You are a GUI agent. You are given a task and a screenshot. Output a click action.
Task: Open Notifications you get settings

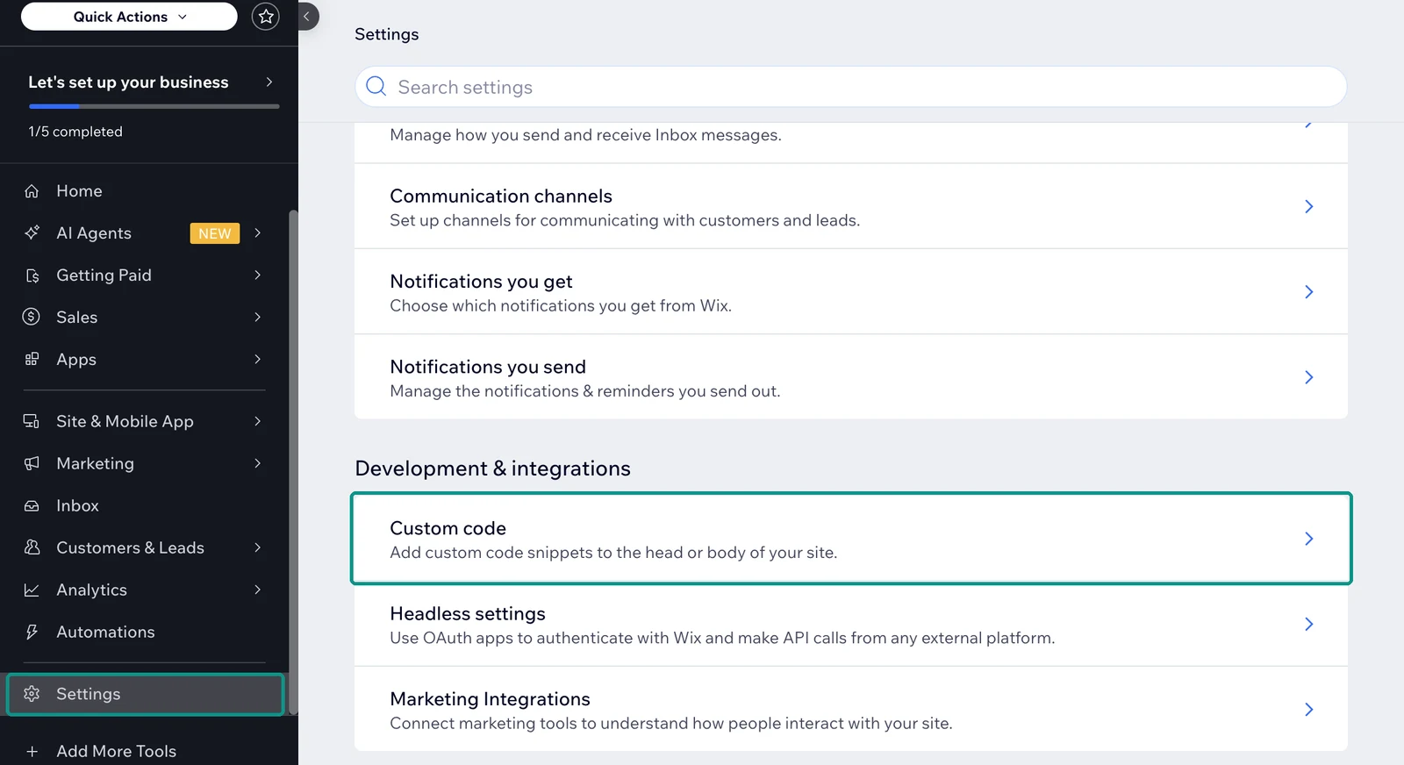851,292
